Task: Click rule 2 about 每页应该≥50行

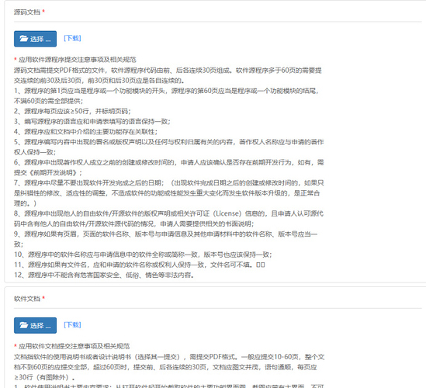Action: click(72, 111)
